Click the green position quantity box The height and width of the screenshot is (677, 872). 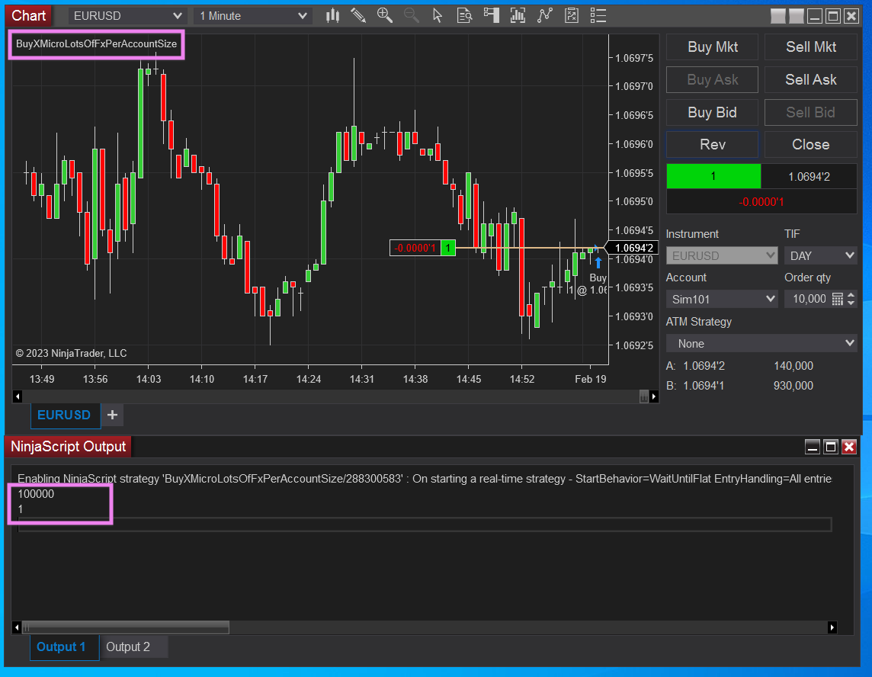click(x=713, y=176)
